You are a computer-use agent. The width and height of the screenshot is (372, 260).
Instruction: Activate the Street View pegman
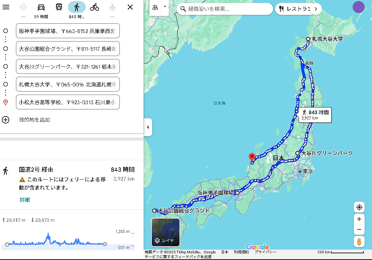click(x=359, y=242)
